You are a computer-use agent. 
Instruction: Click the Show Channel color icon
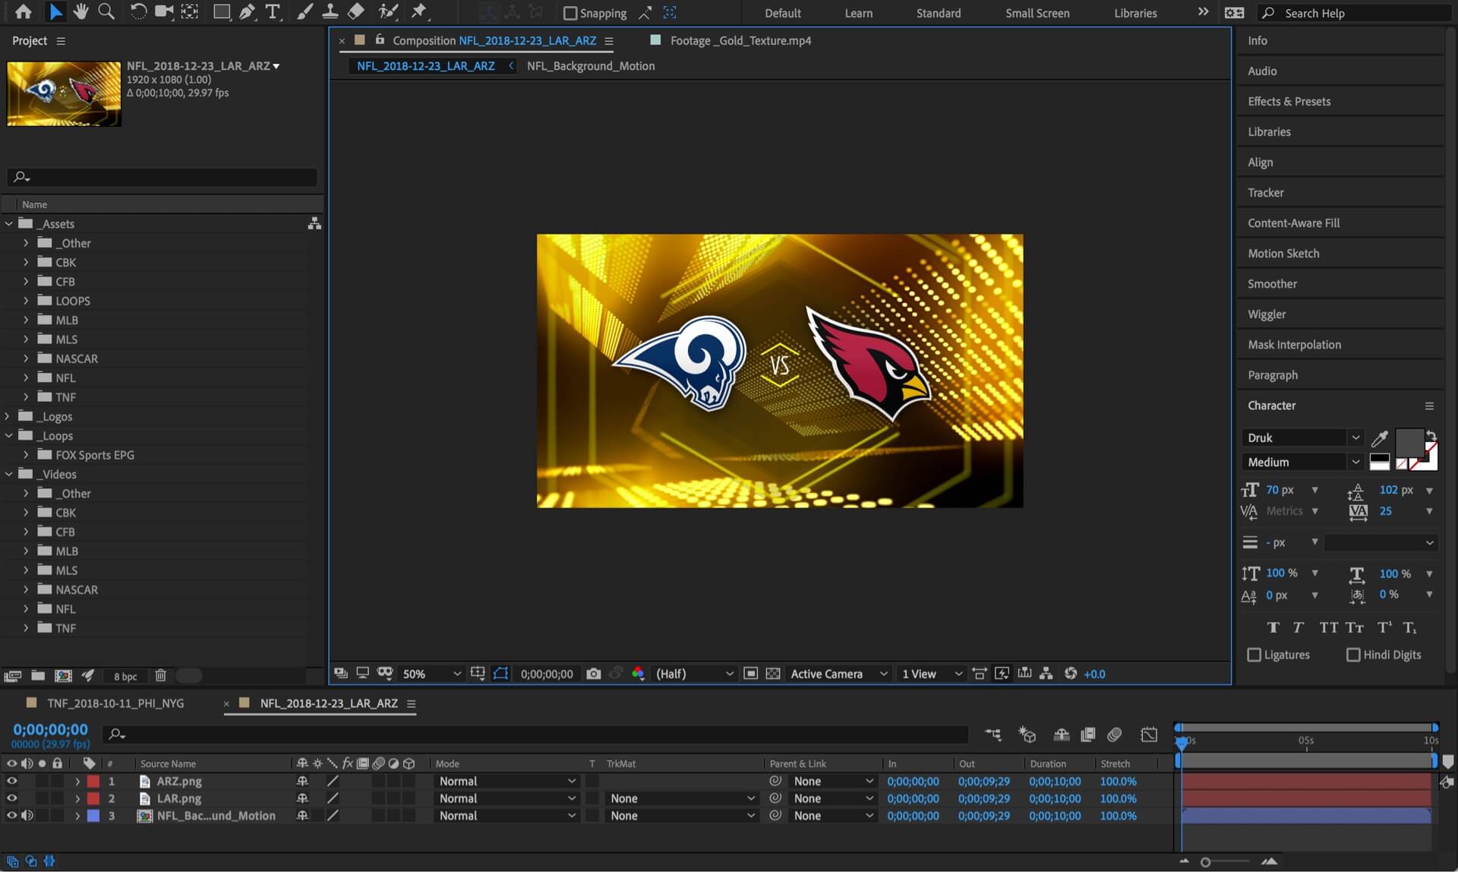(638, 674)
